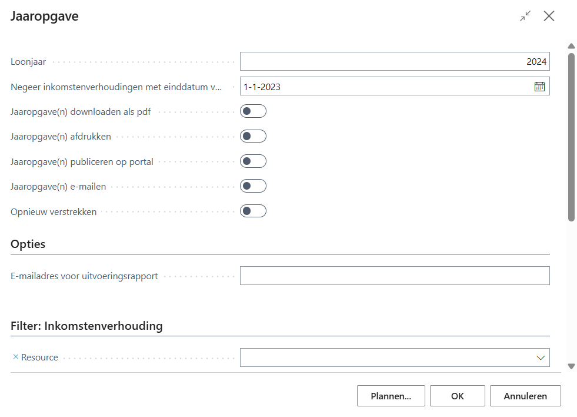577x417 pixels.
Task: Enable Jaaropgave(n) downloaden als pdf toggle
Action: click(x=253, y=111)
